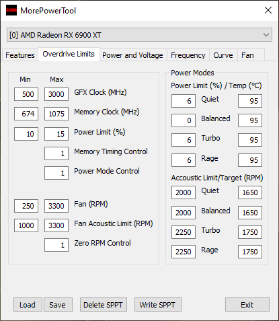The width and height of the screenshot is (279, 321).
Task: Edit Rage power limit percent field
Action: tap(184, 160)
